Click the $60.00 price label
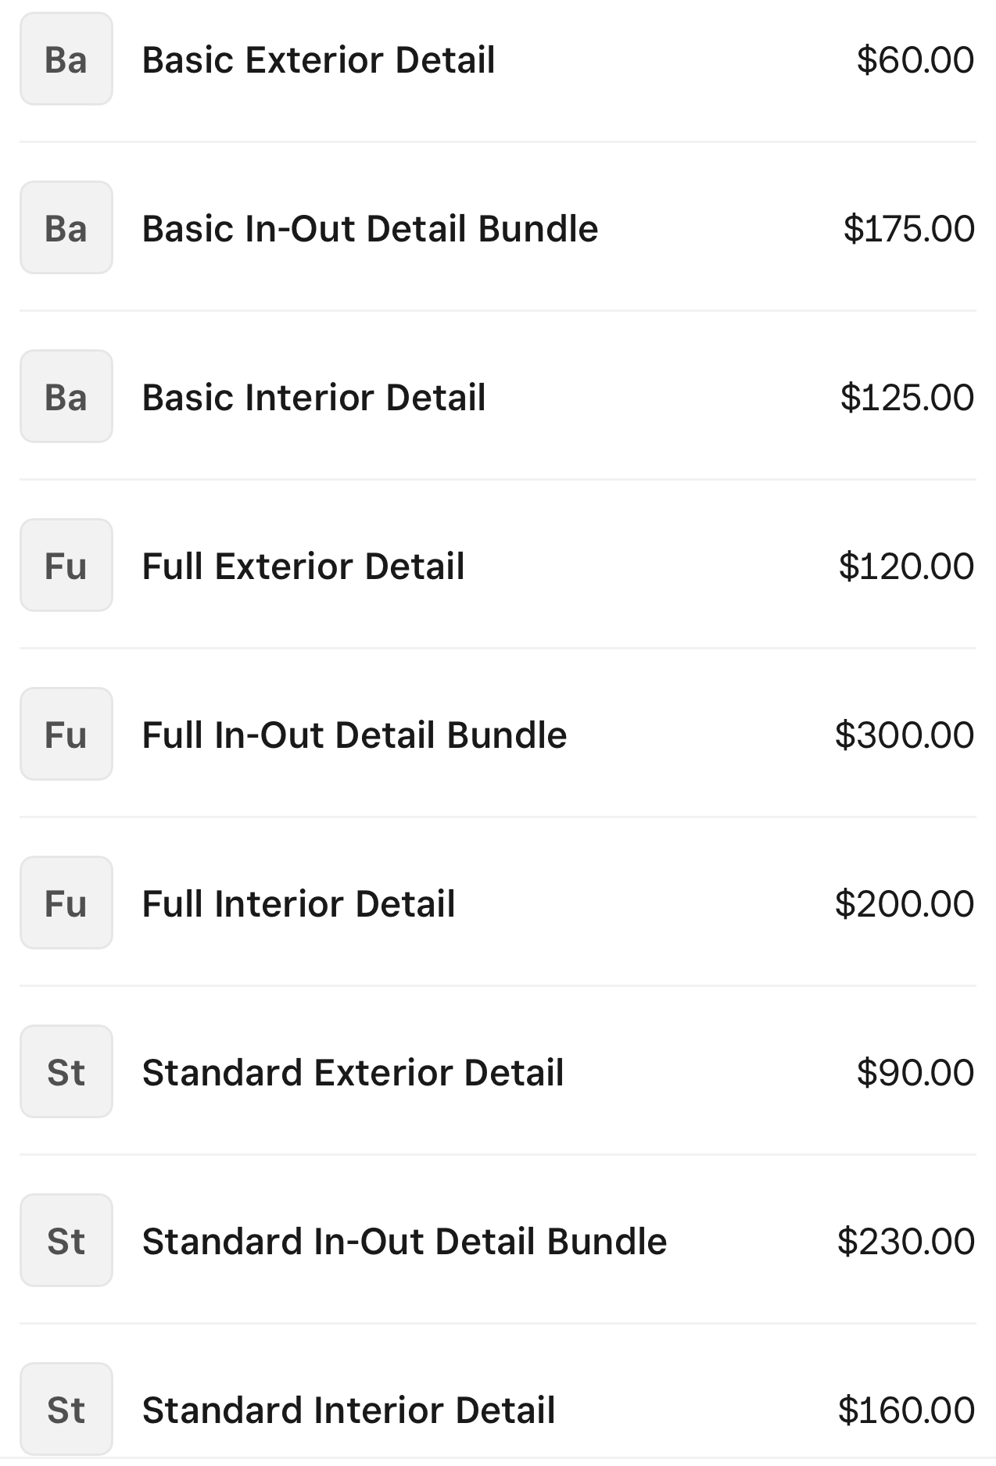The height and width of the screenshot is (1466, 996). click(x=915, y=60)
